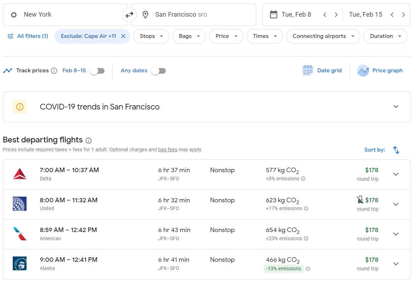Open the Exclude: Cape Air +11 airline filter

point(88,36)
